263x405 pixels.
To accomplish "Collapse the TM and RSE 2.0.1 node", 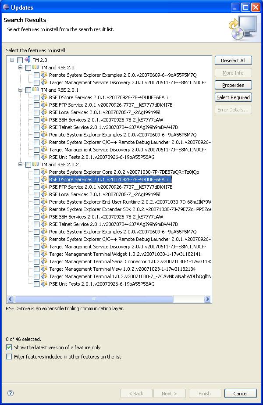I will tap(20, 90).
